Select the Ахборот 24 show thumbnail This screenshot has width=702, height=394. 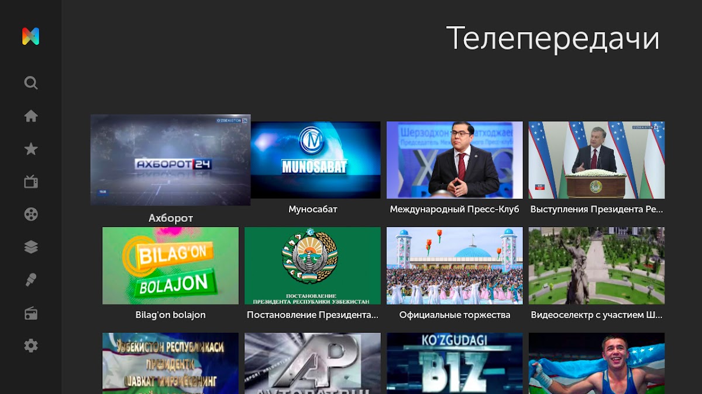click(170, 160)
